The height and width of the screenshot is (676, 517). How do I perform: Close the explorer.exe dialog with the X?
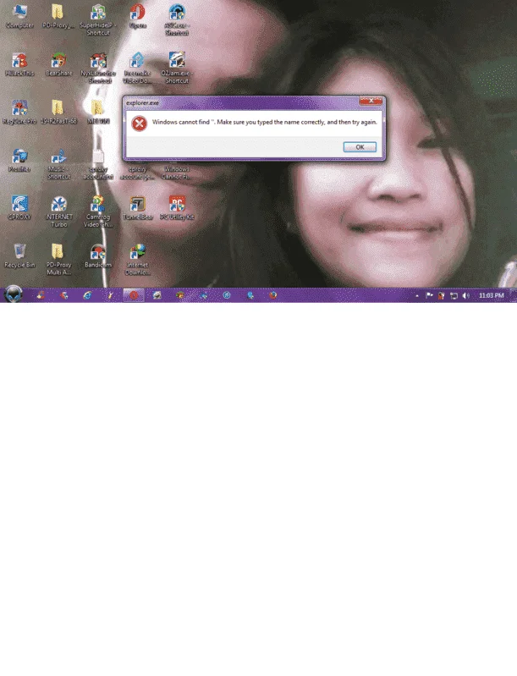point(371,101)
